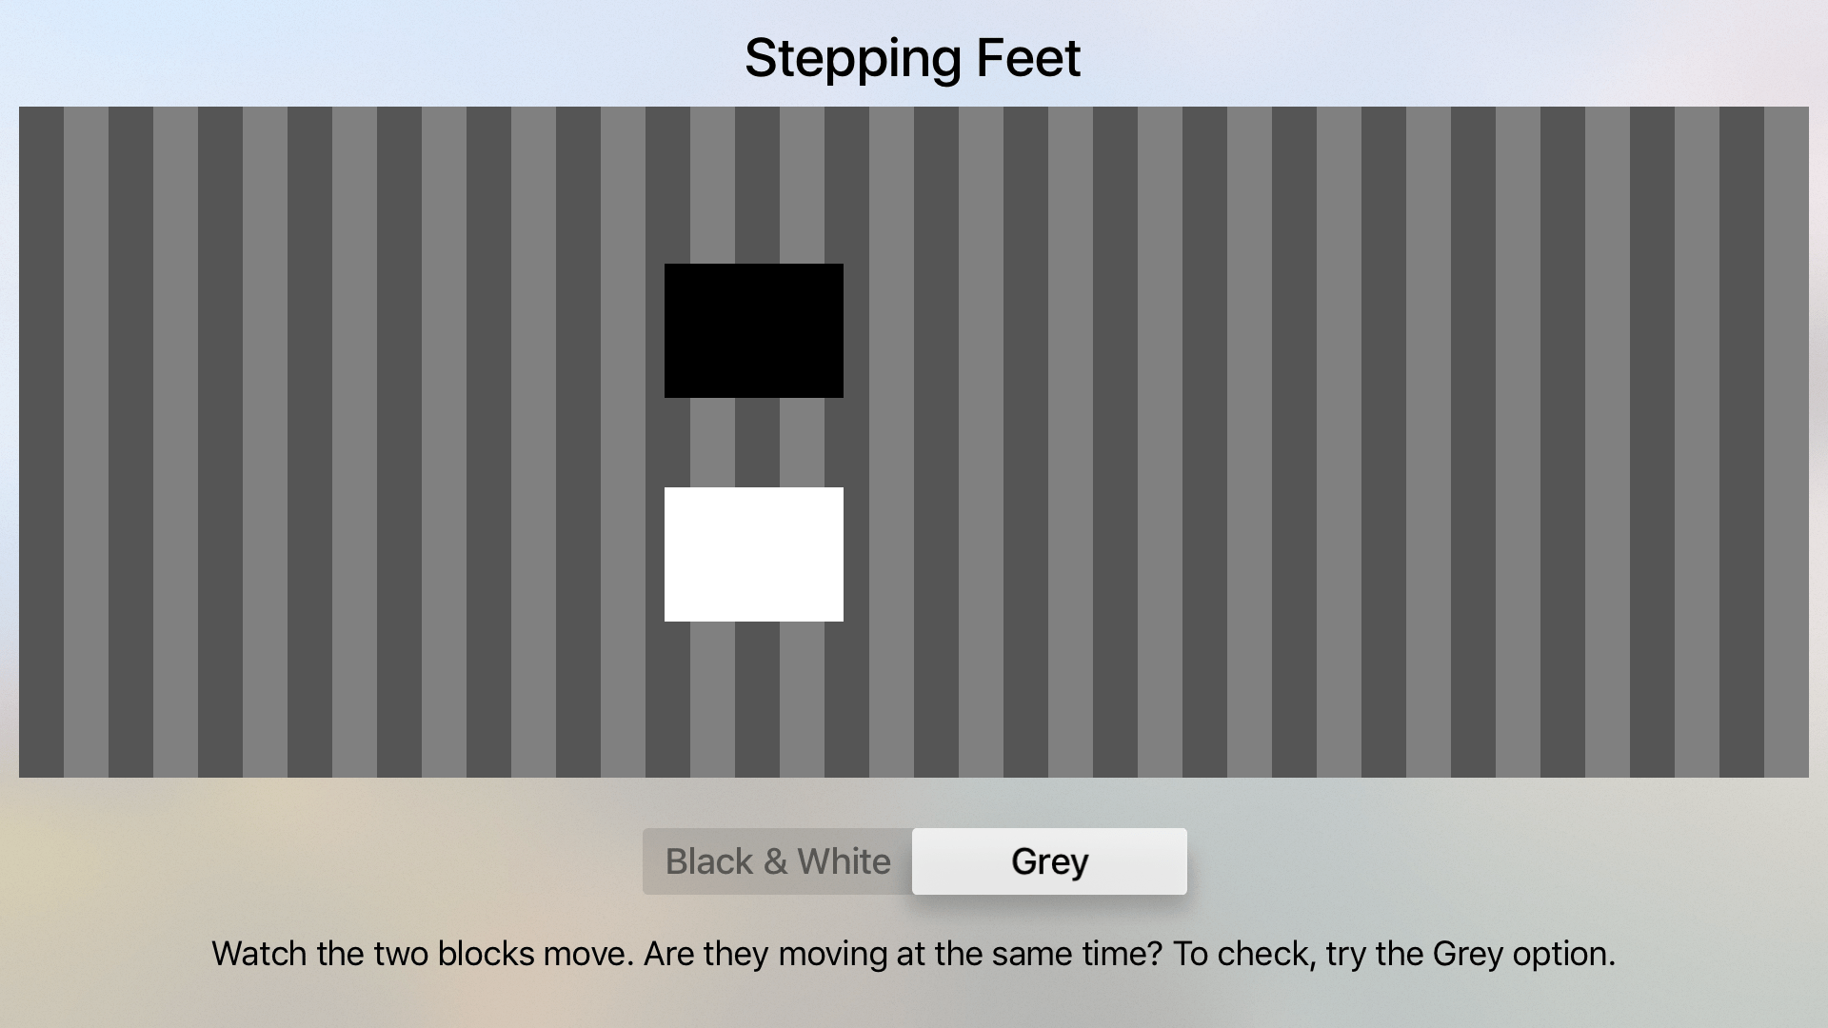Select the Grey segment option
This screenshot has height=1028, width=1828.
point(1049,861)
